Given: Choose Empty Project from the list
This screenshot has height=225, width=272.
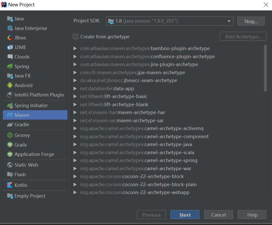Looking at the screenshot, I should (x=30, y=196).
